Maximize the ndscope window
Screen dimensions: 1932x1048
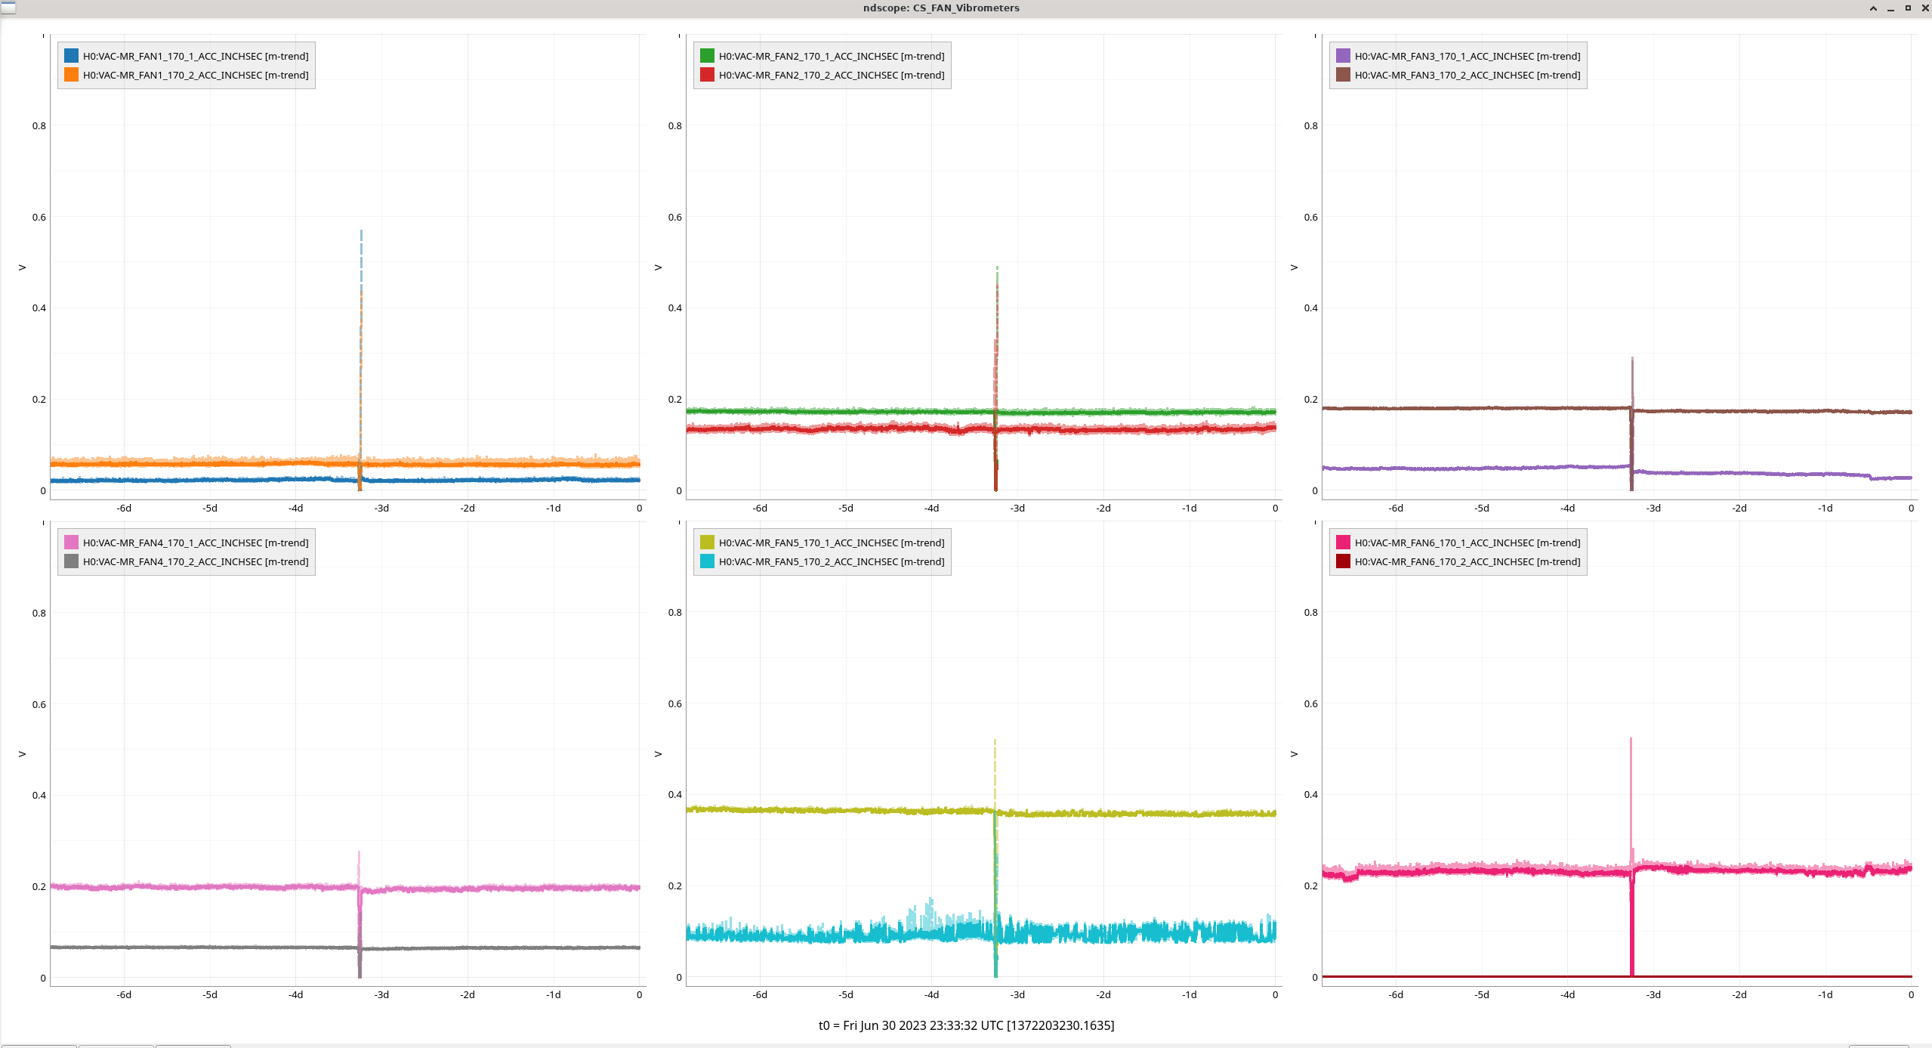click(x=1908, y=8)
